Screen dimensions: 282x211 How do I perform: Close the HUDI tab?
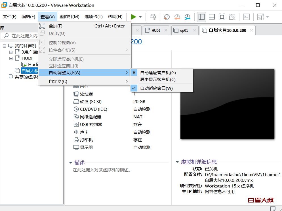tap(166, 30)
